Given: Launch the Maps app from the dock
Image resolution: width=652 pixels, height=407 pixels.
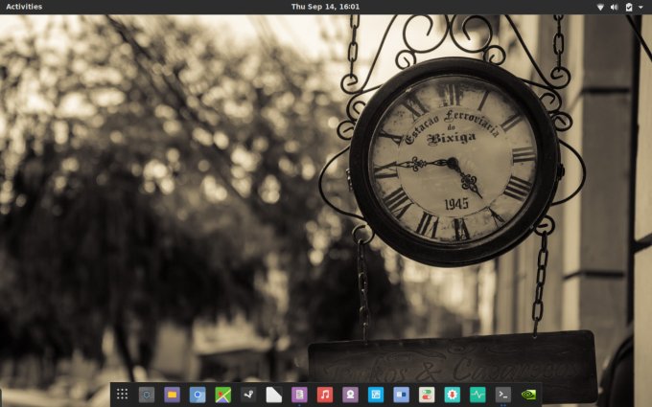Looking at the screenshot, I should tap(222, 394).
